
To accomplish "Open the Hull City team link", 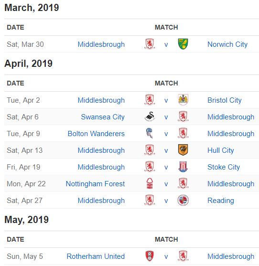I will tap(221, 150).
